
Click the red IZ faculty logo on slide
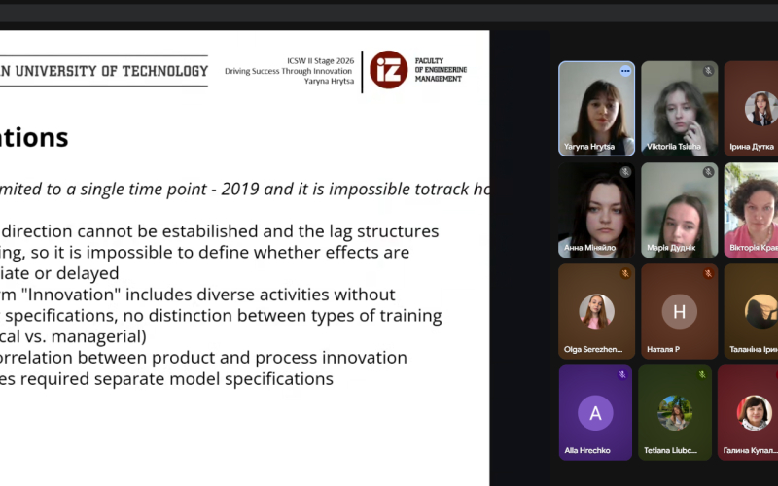[x=388, y=70]
